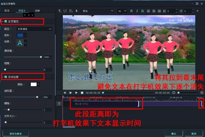Click the line spacing value field
Viewport: 205px width, 137px height.
pos(171,11)
